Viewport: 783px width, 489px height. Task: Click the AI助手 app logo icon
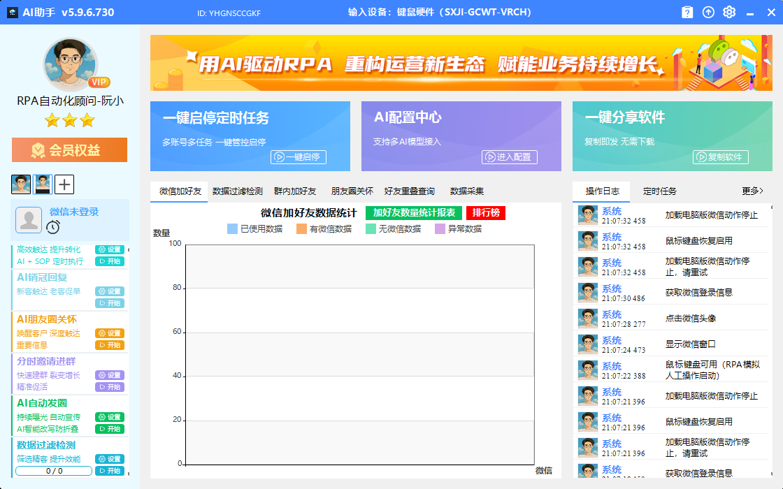13,12
